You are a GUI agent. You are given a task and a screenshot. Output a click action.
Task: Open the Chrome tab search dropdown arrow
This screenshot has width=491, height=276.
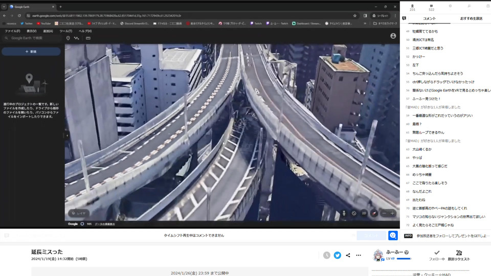click(x=4, y=7)
